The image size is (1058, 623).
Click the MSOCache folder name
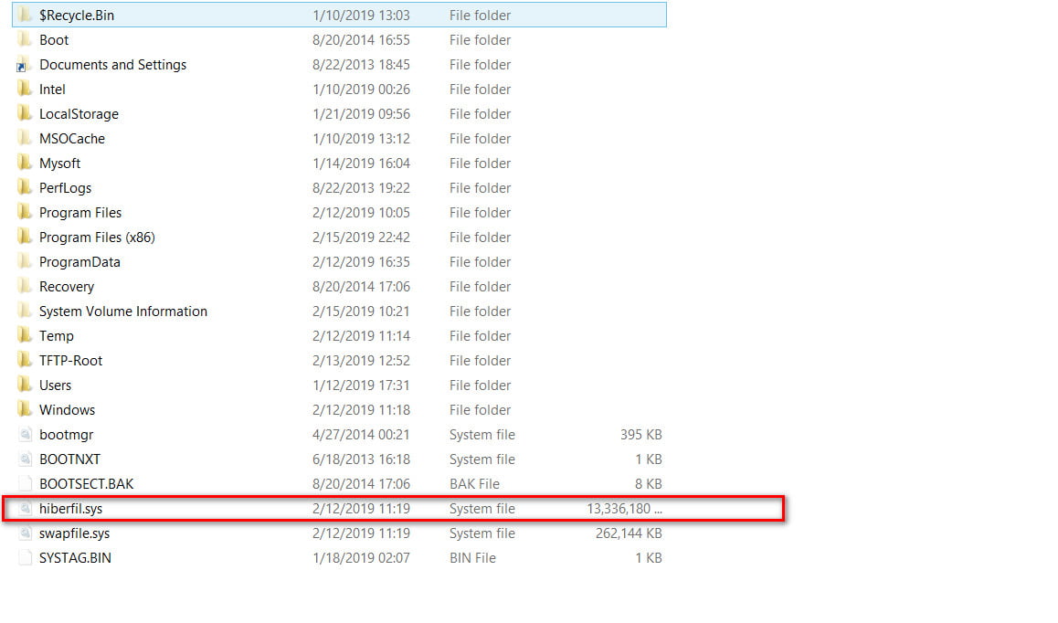(72, 139)
